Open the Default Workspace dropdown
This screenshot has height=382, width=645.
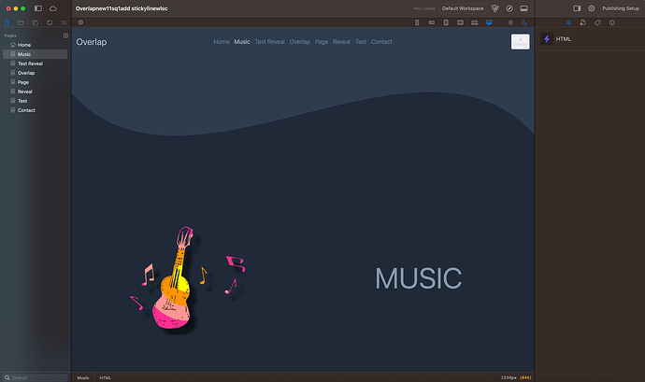pos(463,8)
